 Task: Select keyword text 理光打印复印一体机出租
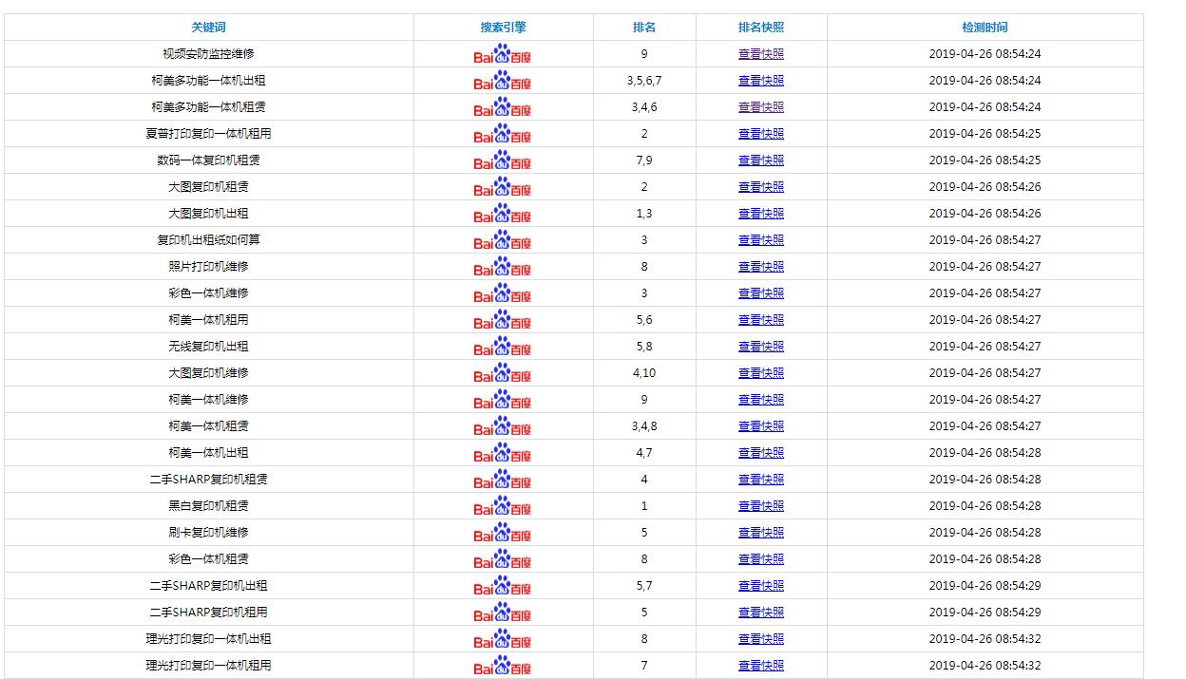(208, 639)
